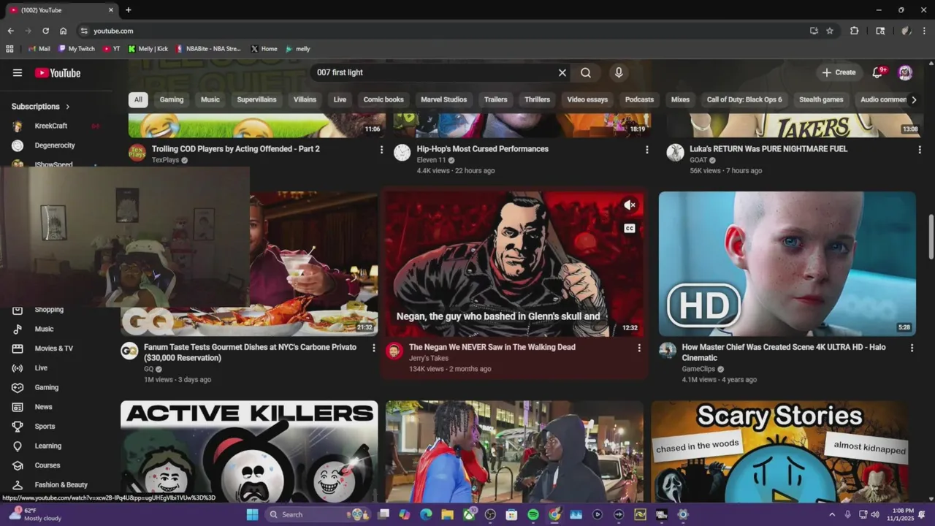This screenshot has width=935, height=526.
Task: Expand the Subscriptions section chevron
Action: [x=68, y=107]
